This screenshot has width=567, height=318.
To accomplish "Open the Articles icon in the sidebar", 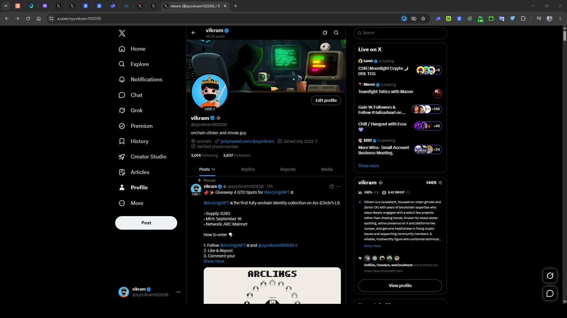I will (x=122, y=172).
